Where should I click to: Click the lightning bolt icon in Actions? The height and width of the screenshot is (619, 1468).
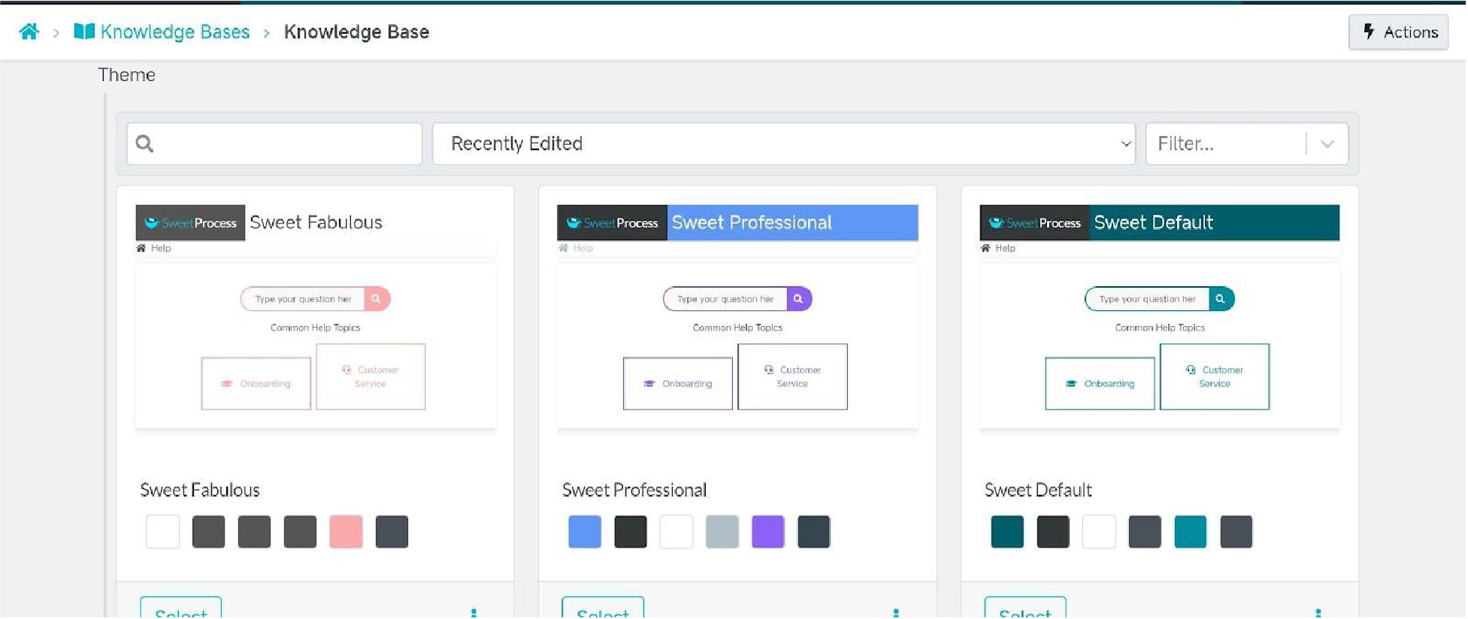[1369, 32]
